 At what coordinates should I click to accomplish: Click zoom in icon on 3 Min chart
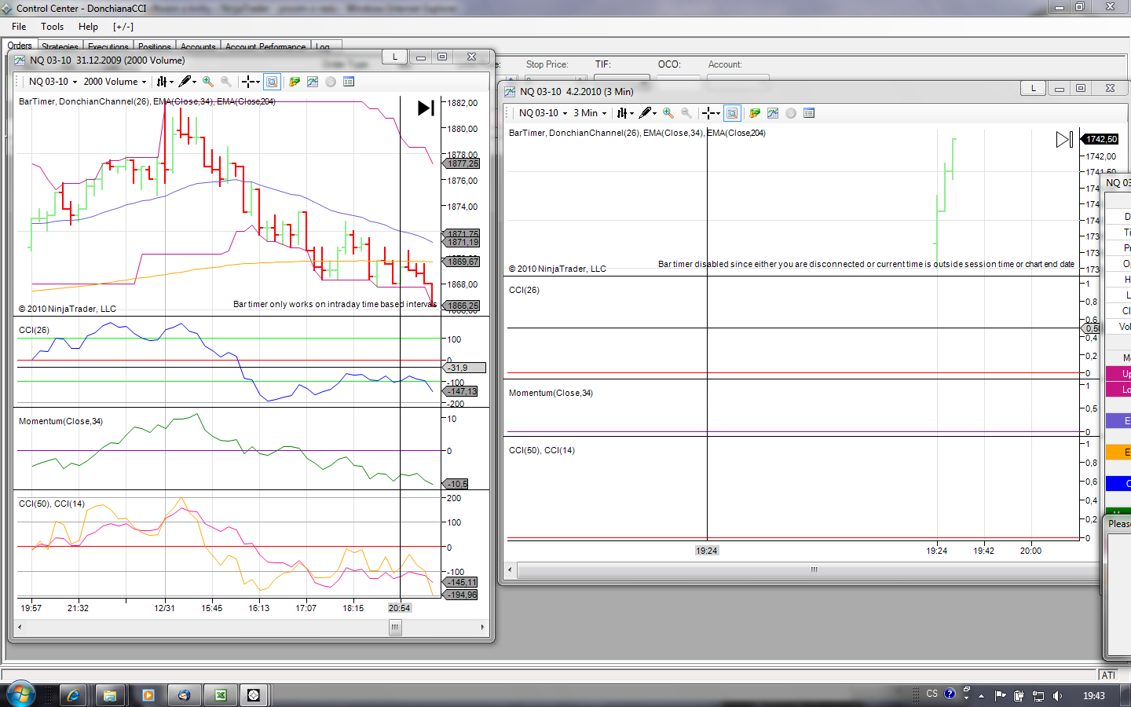668,113
